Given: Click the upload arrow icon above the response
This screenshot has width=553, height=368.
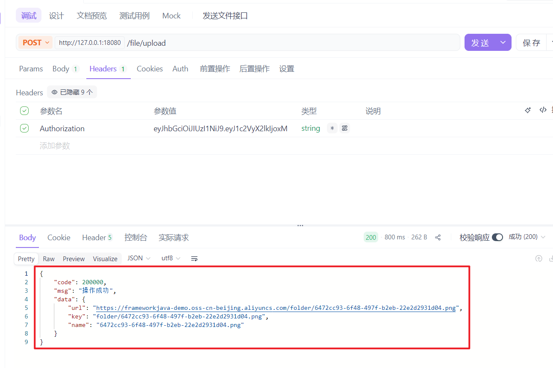Looking at the screenshot, I should tap(539, 259).
